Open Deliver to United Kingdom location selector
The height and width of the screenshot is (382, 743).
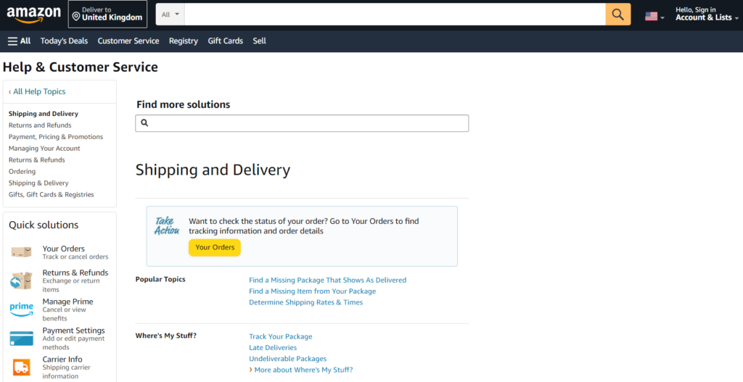107,14
